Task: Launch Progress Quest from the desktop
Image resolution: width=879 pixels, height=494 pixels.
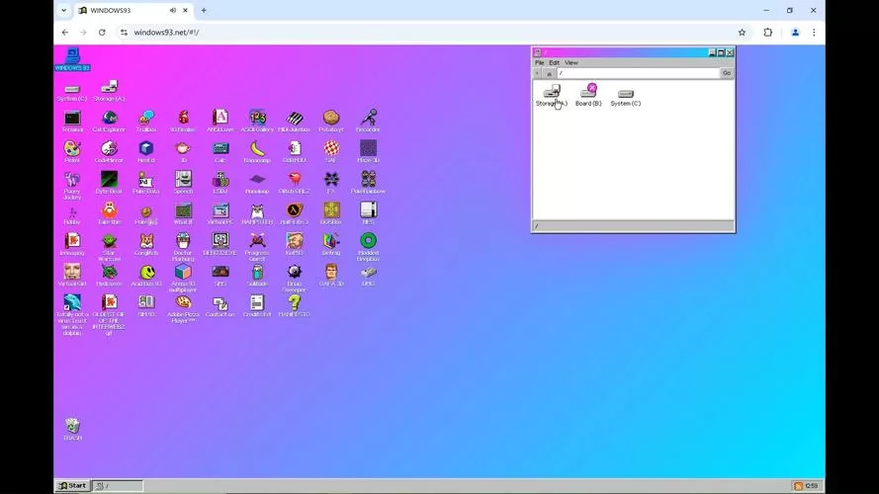Action: point(257,247)
